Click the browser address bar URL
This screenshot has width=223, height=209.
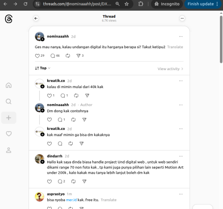77,4
